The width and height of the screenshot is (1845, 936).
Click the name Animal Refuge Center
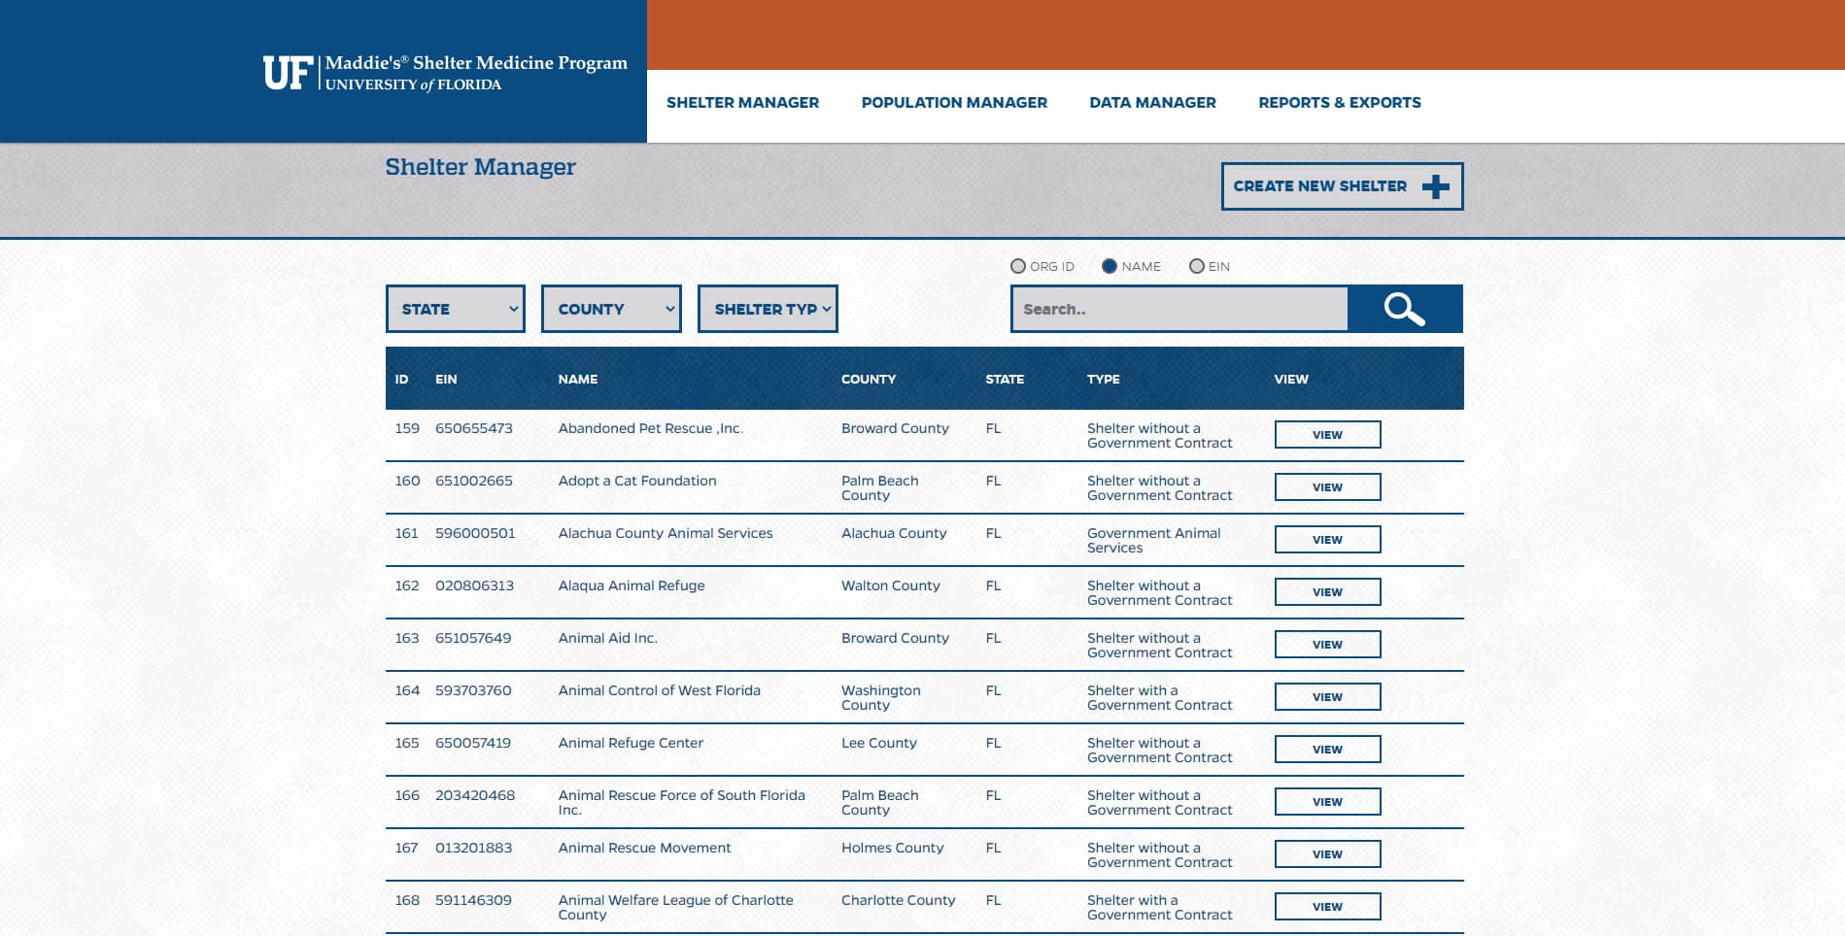point(631,743)
